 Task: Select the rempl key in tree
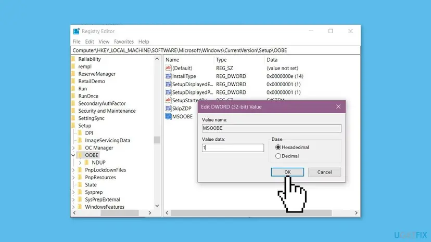[85, 66]
